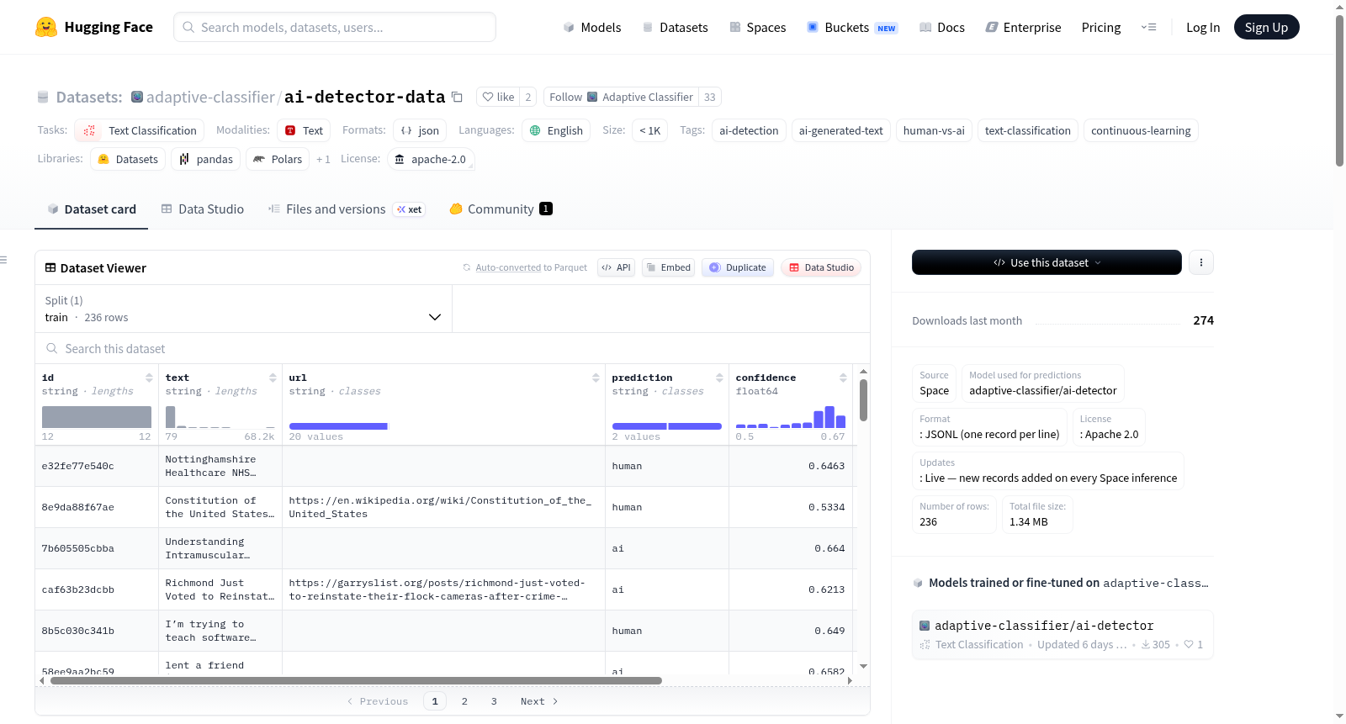Open Buckets in top navigation

click(852, 27)
